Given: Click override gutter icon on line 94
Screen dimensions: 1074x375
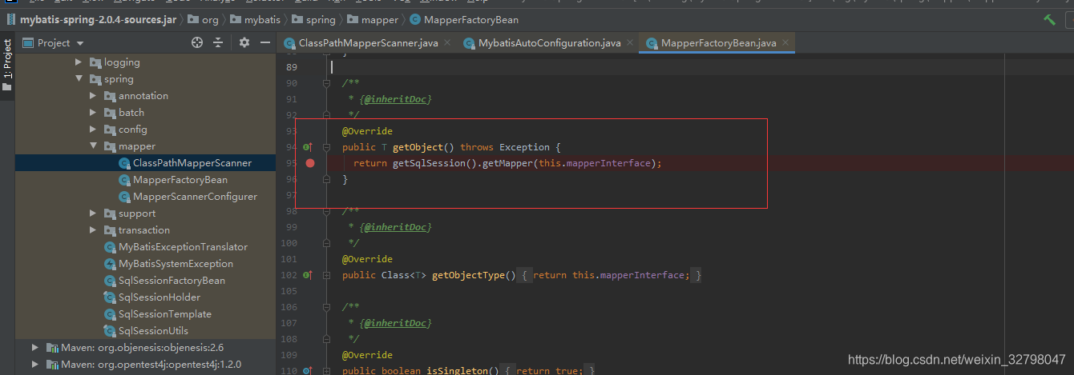Looking at the screenshot, I should [307, 147].
